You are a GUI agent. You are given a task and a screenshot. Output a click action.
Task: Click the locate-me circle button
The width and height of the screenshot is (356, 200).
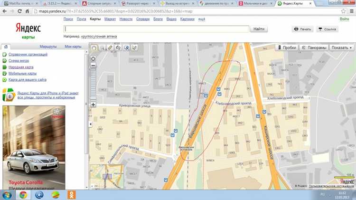[93, 59]
